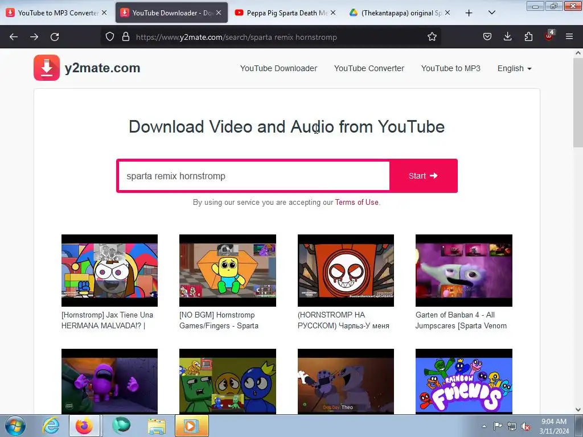Reload the page using refresh icon
The image size is (583, 437).
tap(55, 37)
